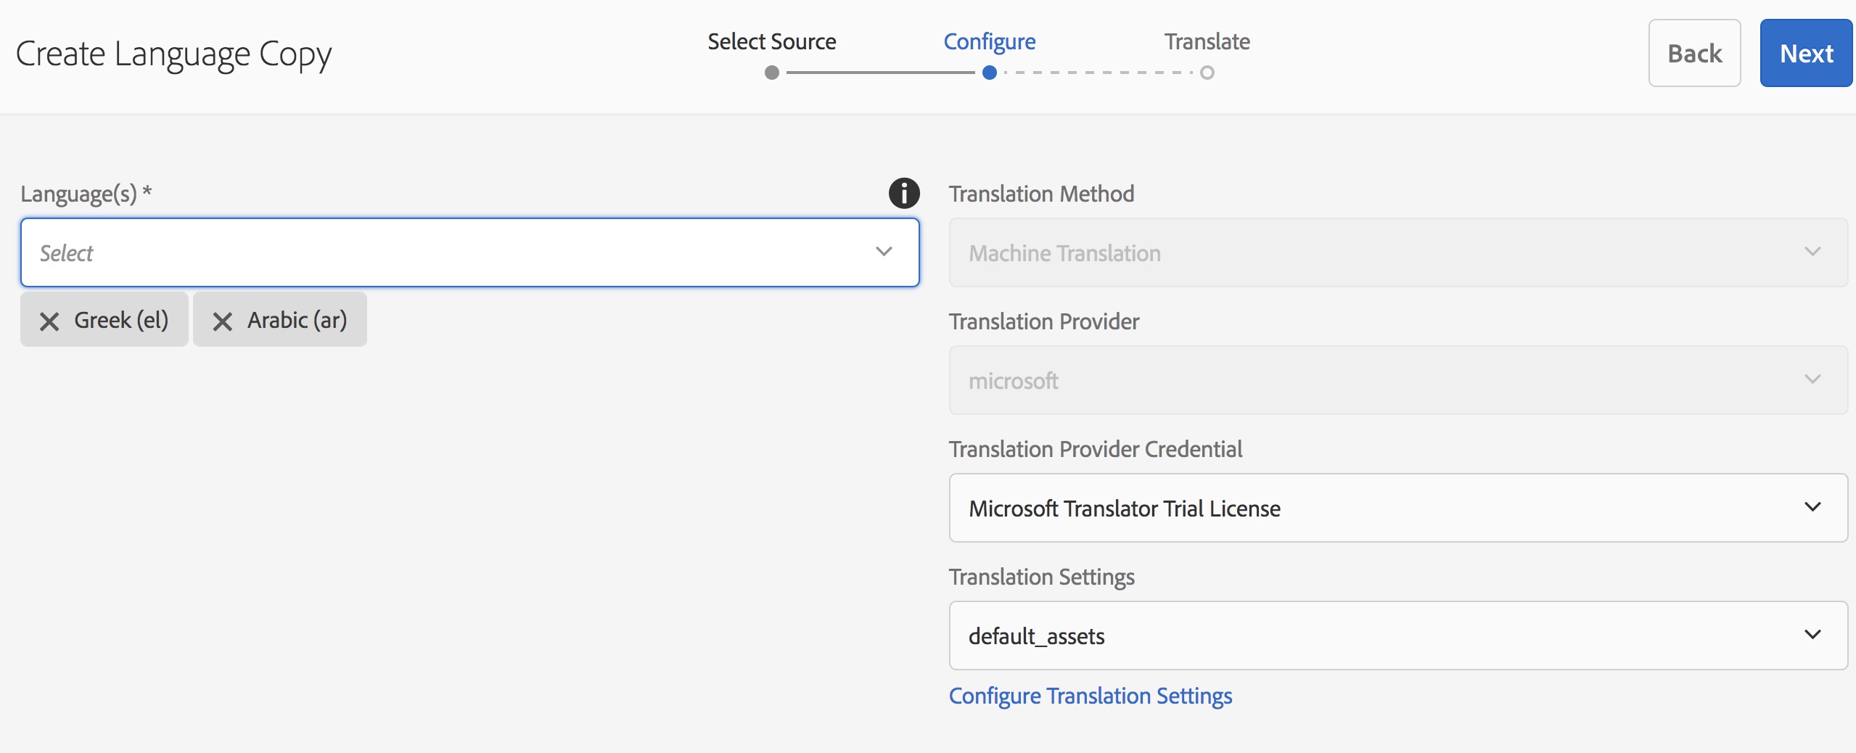Open the Translation Settings dropdown
The height and width of the screenshot is (753, 1856).
tap(1397, 635)
